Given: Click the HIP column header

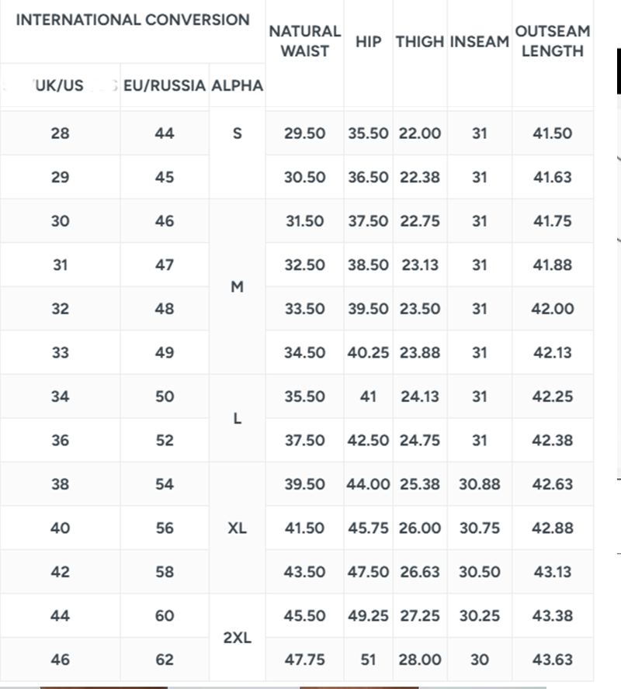Looking at the screenshot, I should point(368,41).
